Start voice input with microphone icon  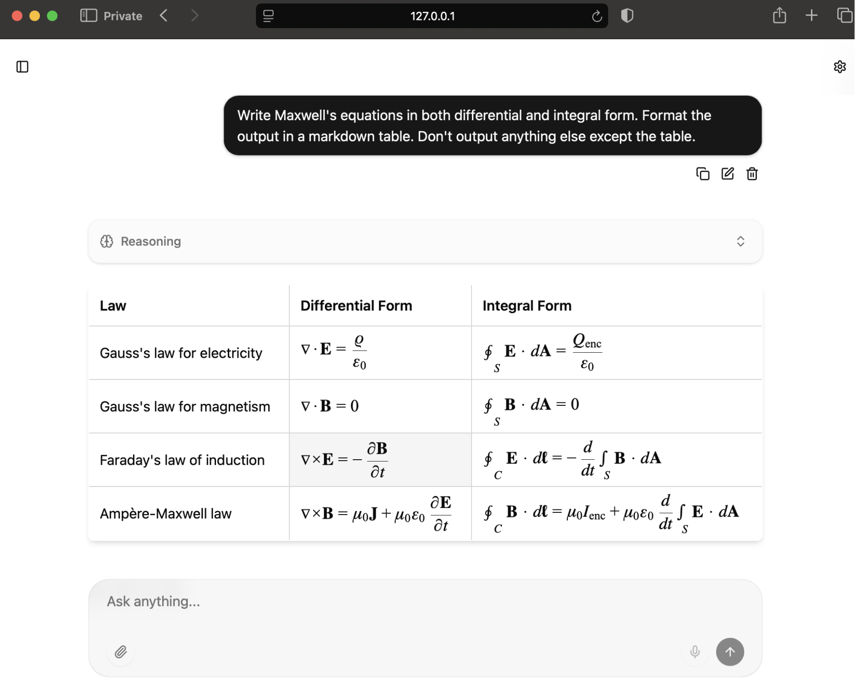694,652
